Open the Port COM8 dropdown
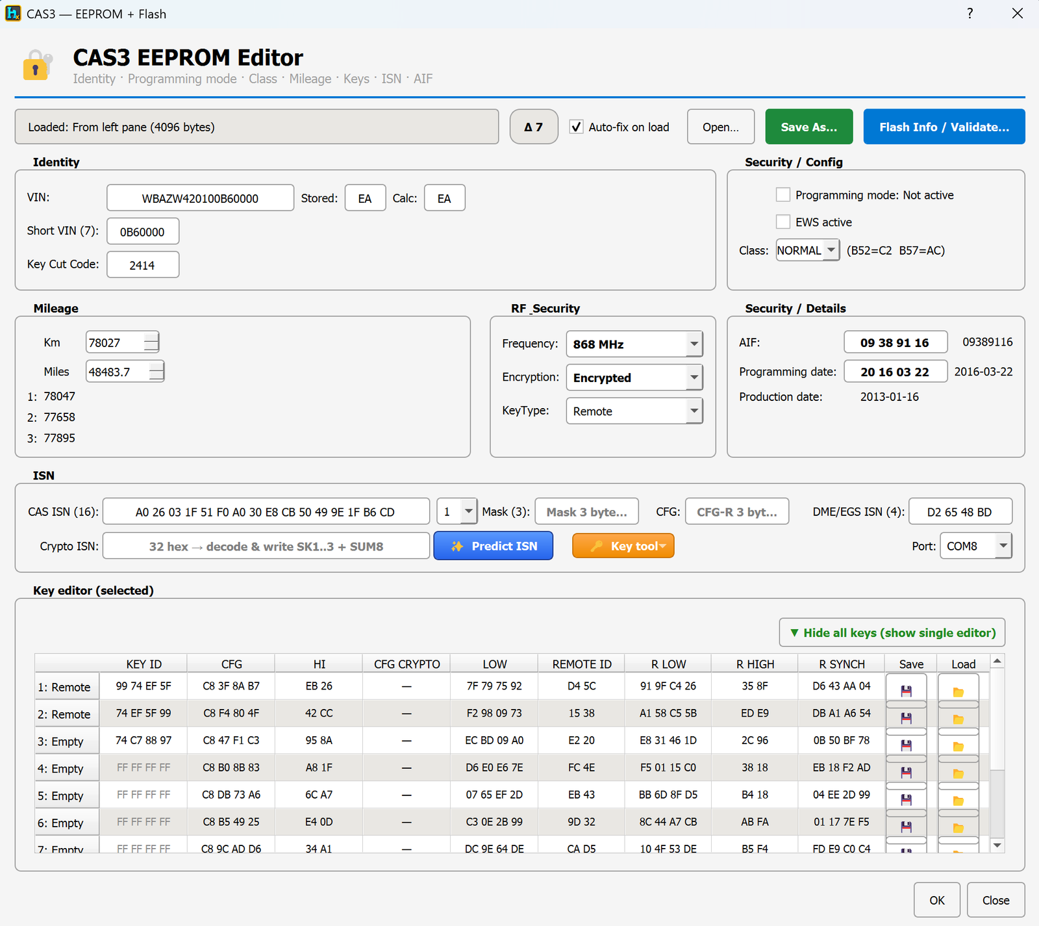The image size is (1039, 926). (976, 546)
